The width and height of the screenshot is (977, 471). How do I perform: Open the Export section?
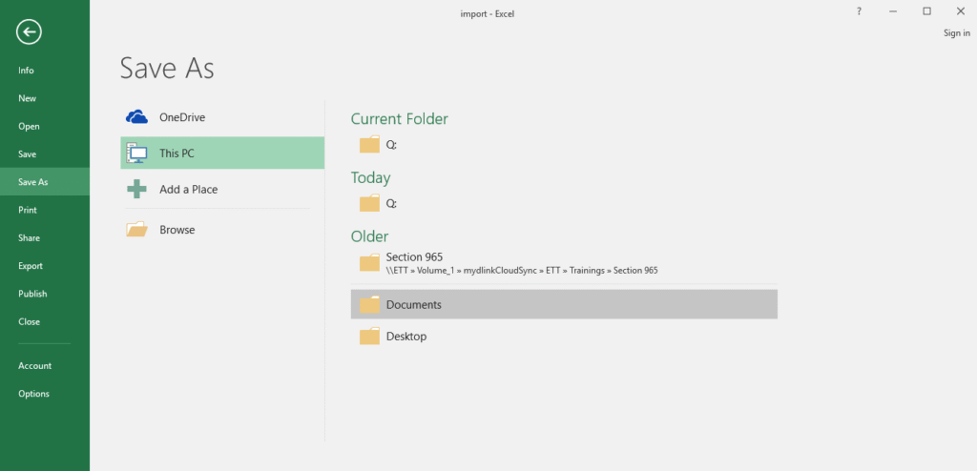click(31, 266)
